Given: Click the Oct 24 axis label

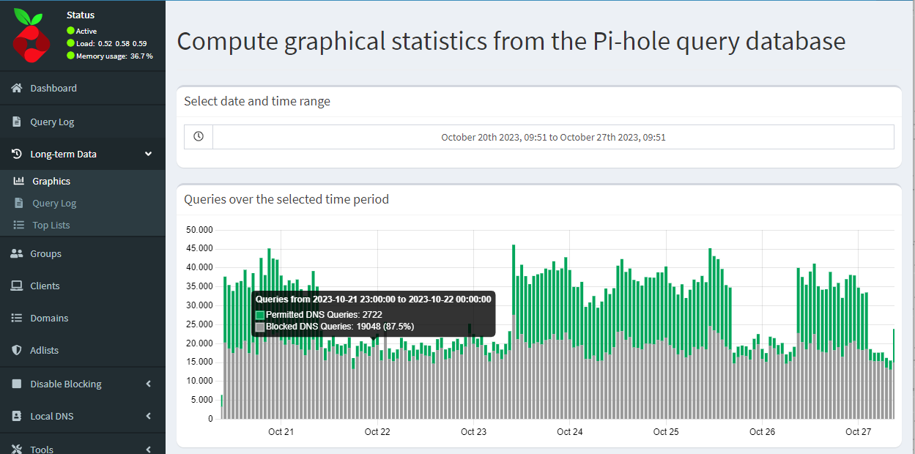Looking at the screenshot, I should [x=569, y=432].
